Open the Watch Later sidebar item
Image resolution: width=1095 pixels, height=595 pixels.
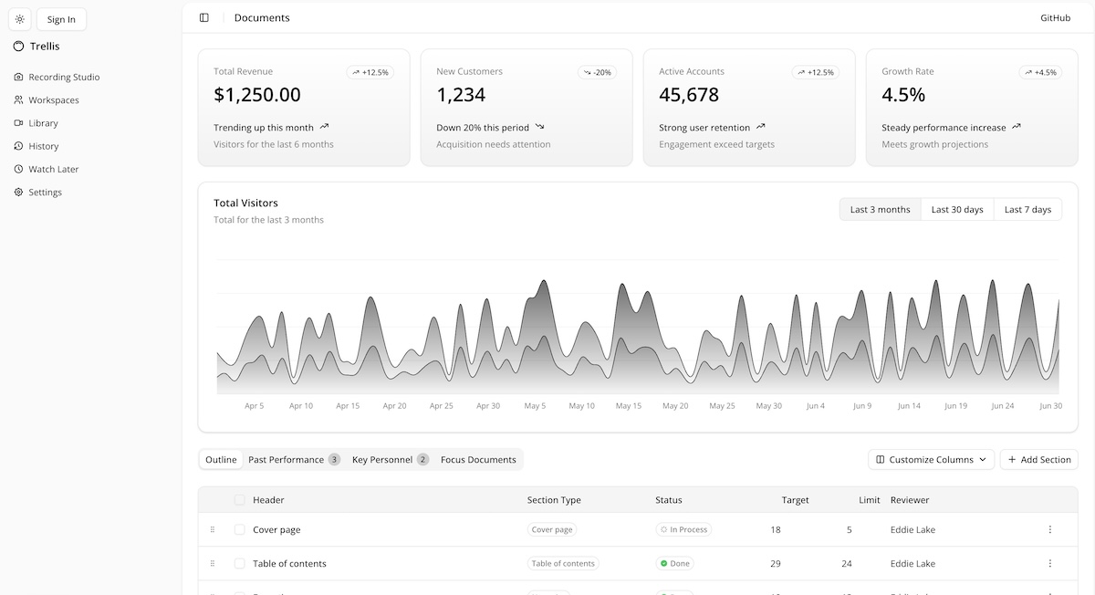click(x=53, y=169)
